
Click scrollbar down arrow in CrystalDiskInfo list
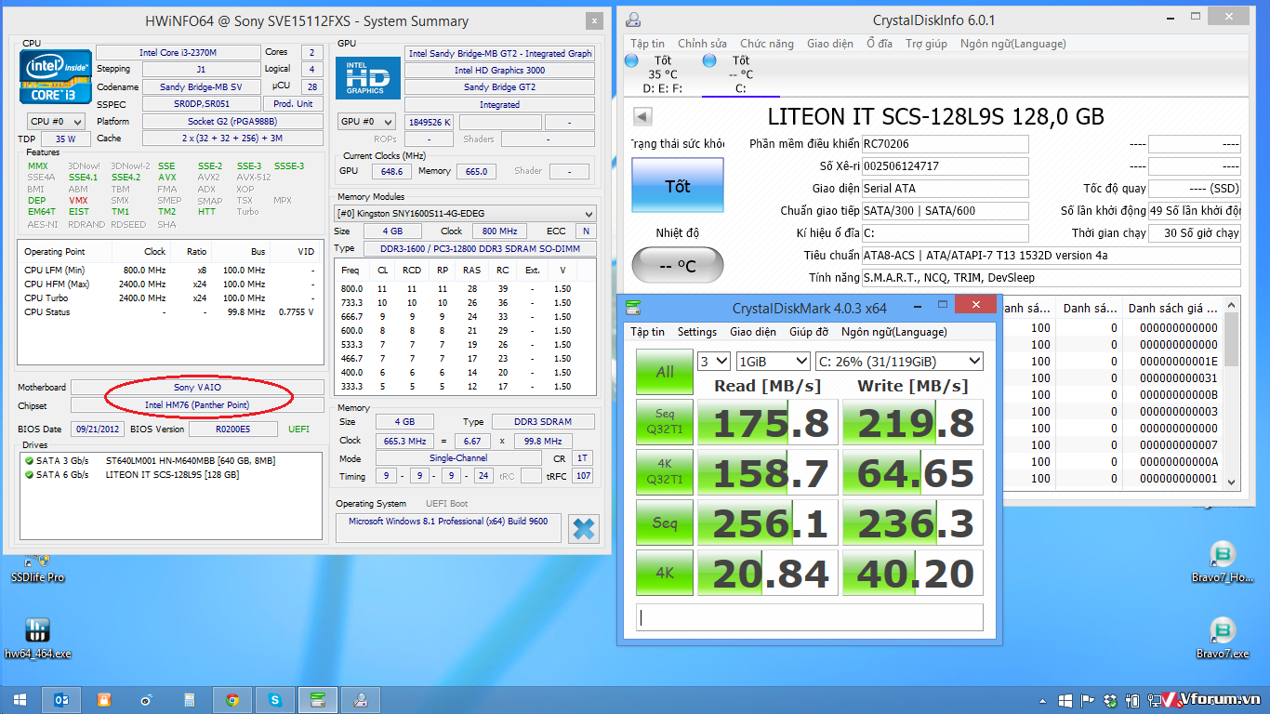pyautogui.click(x=1232, y=482)
